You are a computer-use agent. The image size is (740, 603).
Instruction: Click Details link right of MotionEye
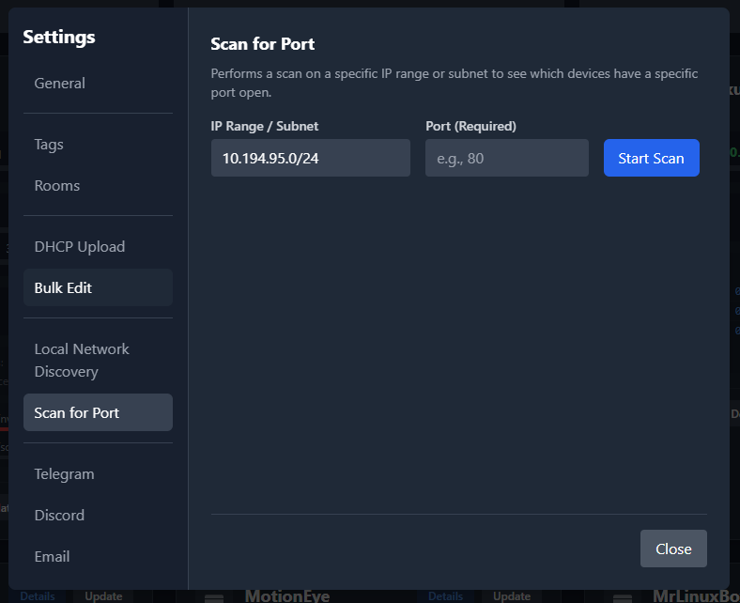(x=445, y=596)
